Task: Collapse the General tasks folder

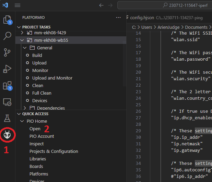Action: 25,48
